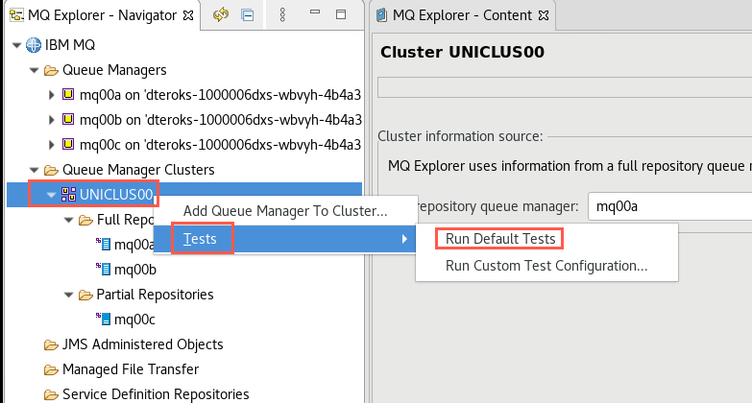Expand the mq00b queue manager node
Image resolution: width=752 pixels, height=403 pixels.
tap(52, 120)
